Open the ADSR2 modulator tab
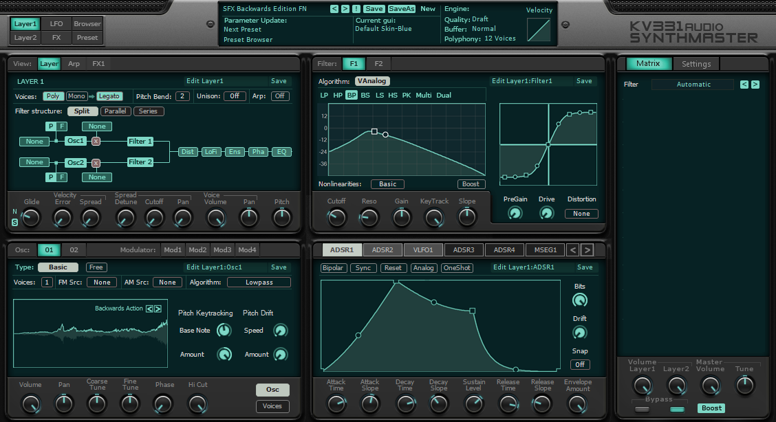The height and width of the screenshot is (422, 776). 382,250
